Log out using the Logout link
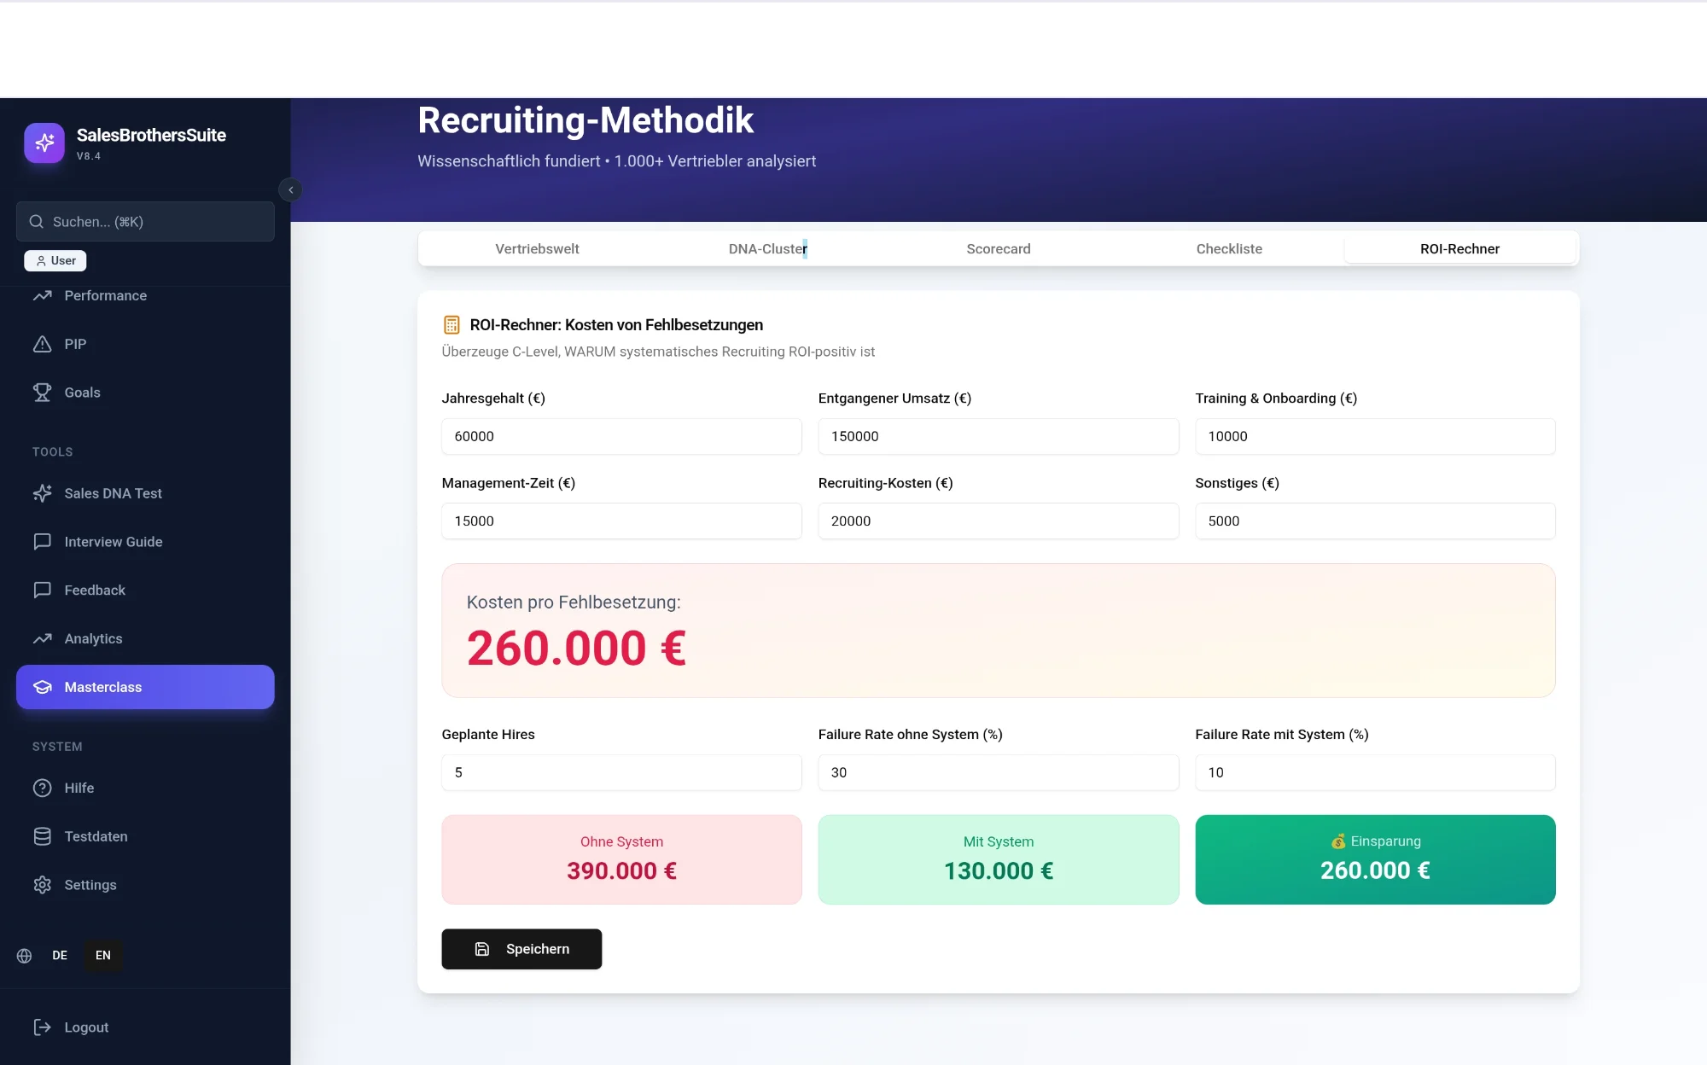 click(85, 1027)
